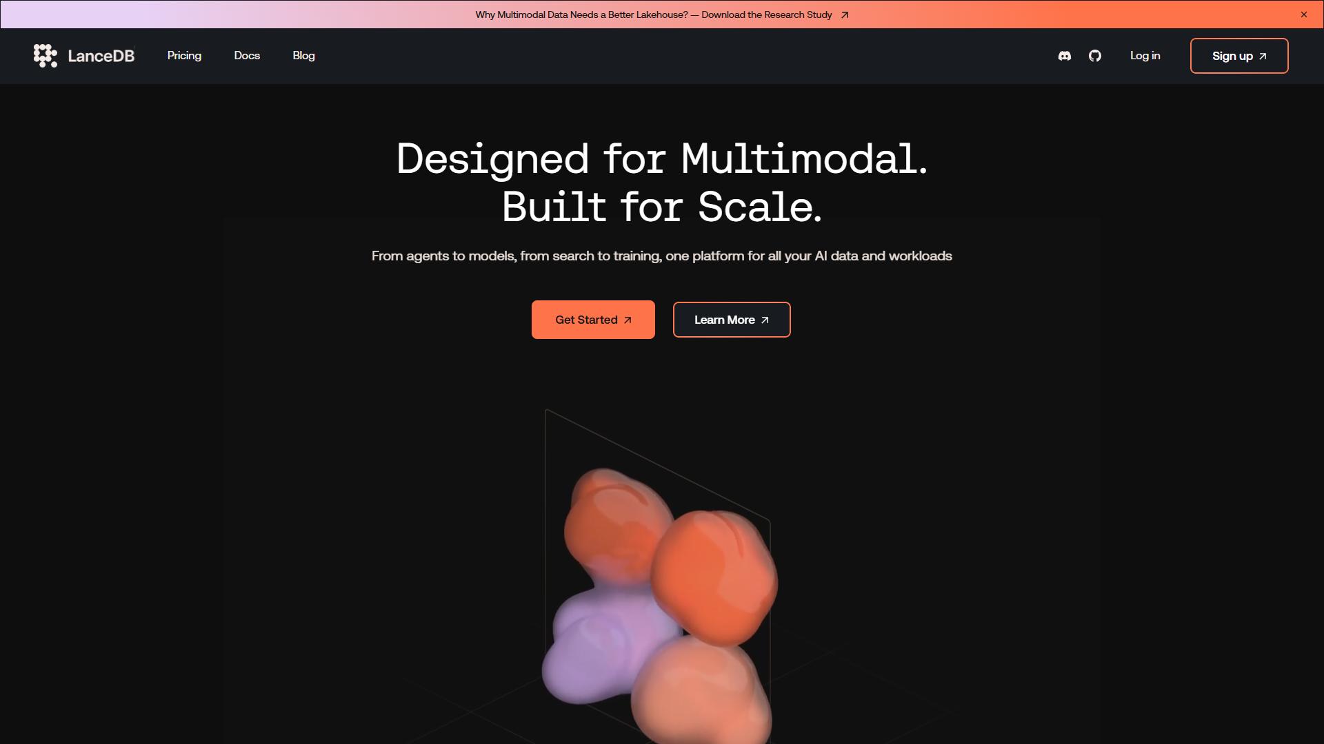Click the Log in link
The image size is (1324, 744).
pos(1145,56)
